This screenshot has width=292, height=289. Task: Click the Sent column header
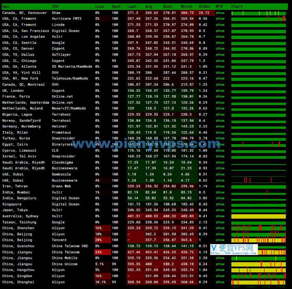(x=116, y=7)
